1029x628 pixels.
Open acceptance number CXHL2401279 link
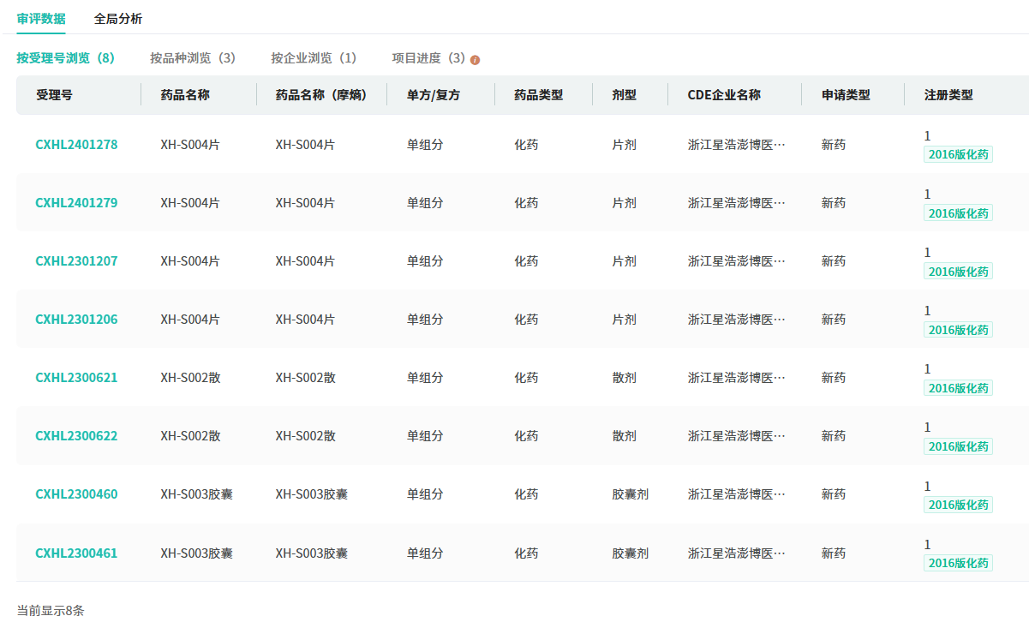coord(76,203)
